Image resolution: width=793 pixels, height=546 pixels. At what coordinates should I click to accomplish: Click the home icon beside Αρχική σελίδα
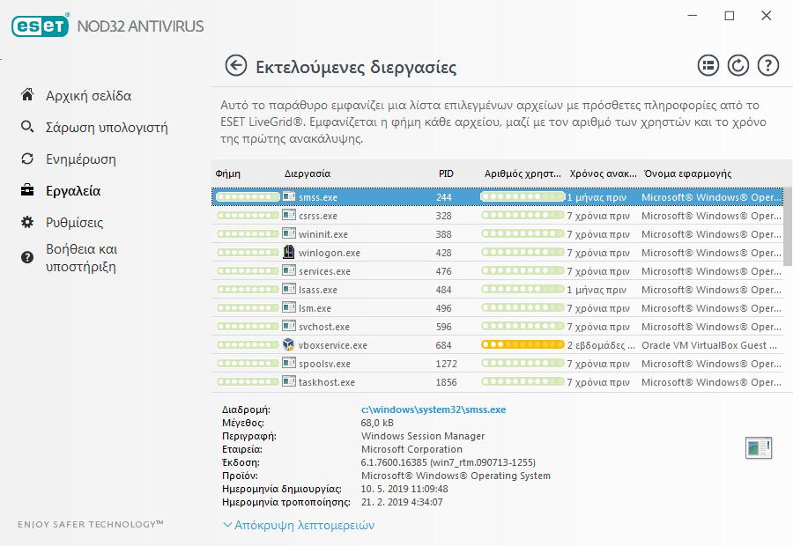(27, 94)
